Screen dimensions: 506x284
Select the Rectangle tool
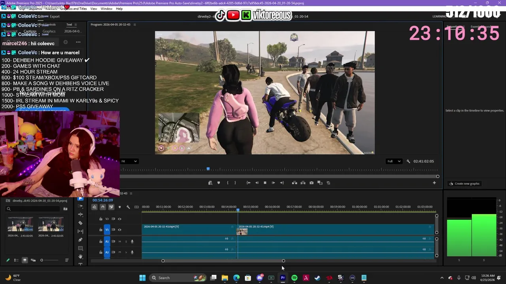[x=81, y=248]
